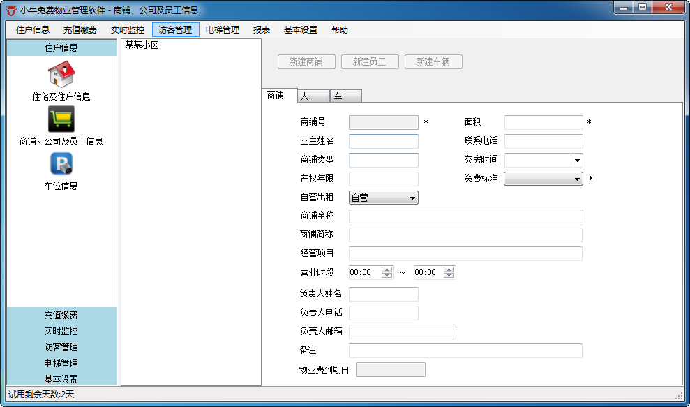Switch to the 人 tab

pos(313,96)
